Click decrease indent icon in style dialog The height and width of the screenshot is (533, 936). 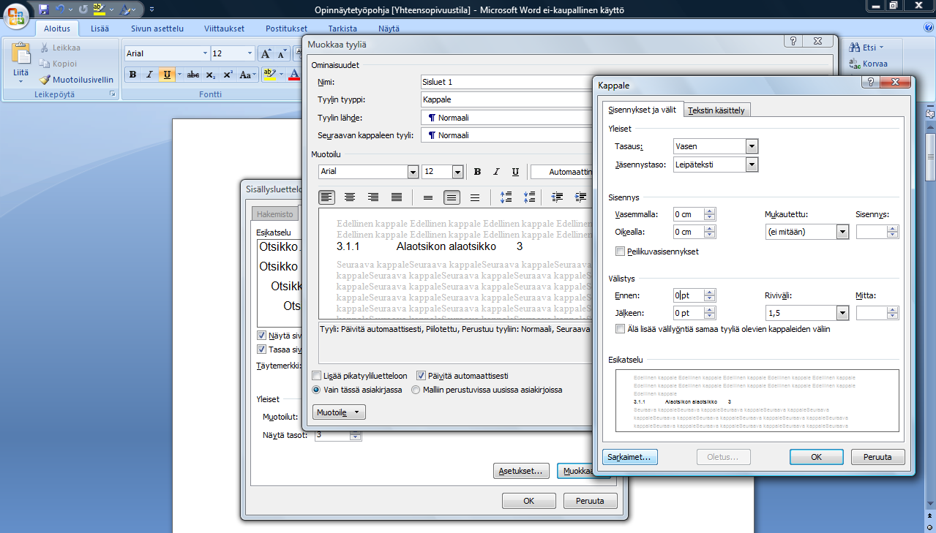558,197
